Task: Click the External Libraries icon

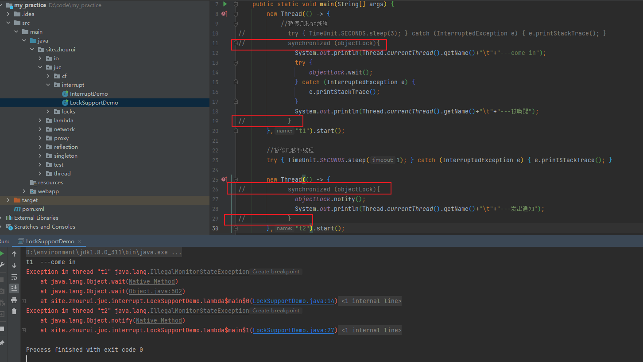Action: (9, 218)
